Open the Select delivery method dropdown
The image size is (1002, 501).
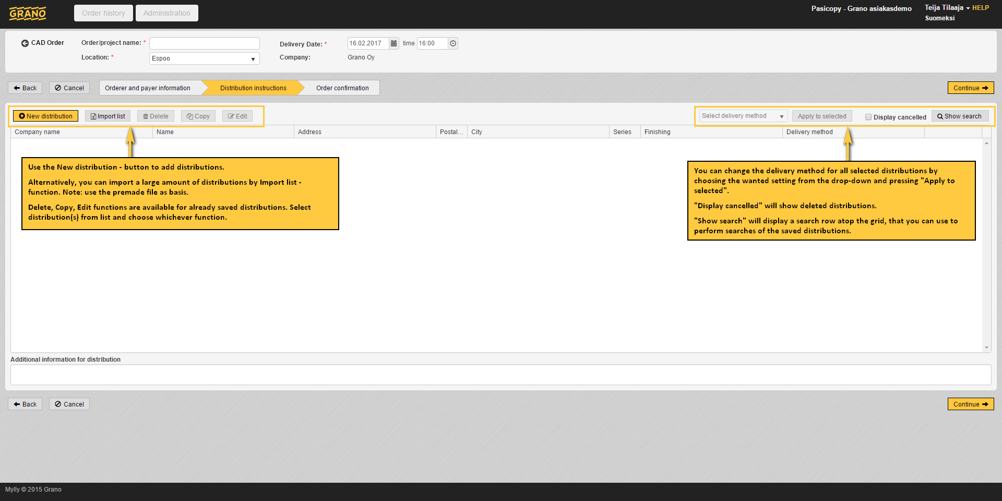coord(743,116)
